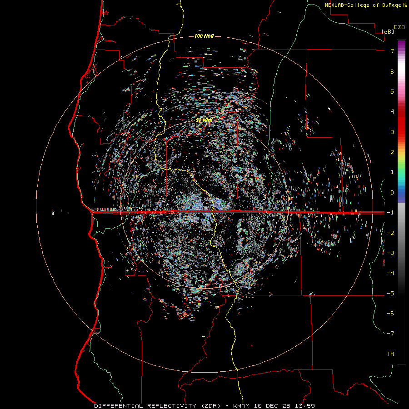Click the -6 color scale tick label

[x=390, y=314]
